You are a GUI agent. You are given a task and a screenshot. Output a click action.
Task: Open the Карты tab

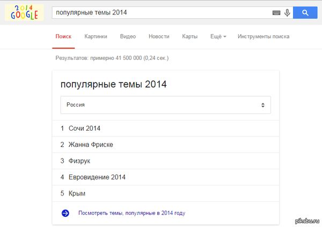click(x=190, y=36)
